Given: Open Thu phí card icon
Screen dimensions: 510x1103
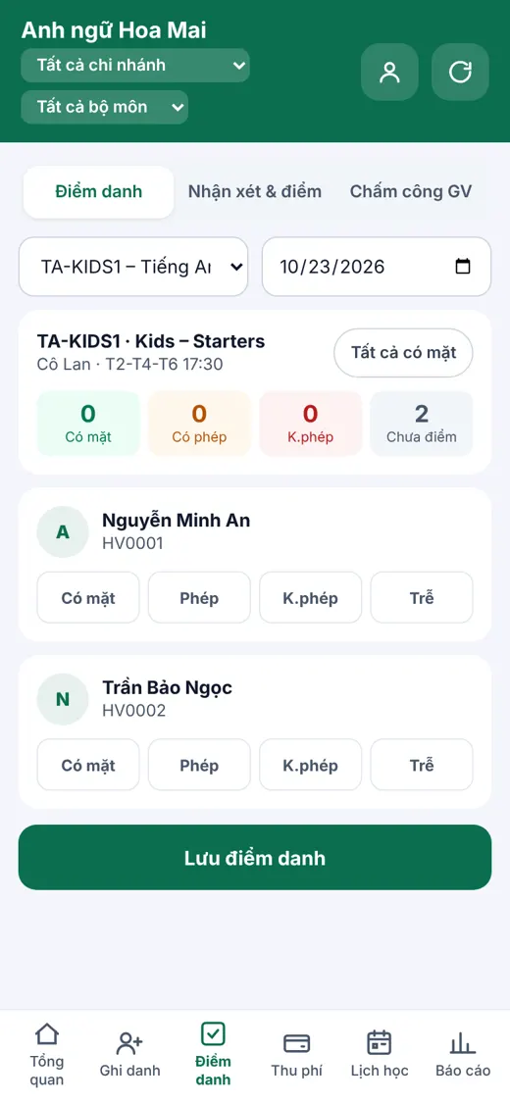Looking at the screenshot, I should point(296,1043).
